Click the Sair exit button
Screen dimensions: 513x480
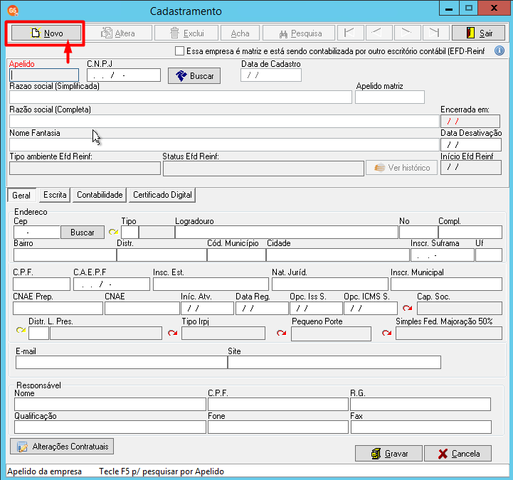[x=478, y=33]
